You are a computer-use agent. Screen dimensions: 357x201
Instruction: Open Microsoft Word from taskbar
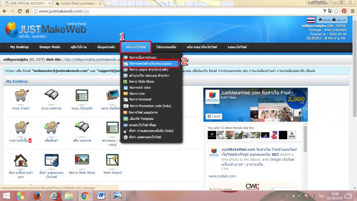[x=101, y=195]
